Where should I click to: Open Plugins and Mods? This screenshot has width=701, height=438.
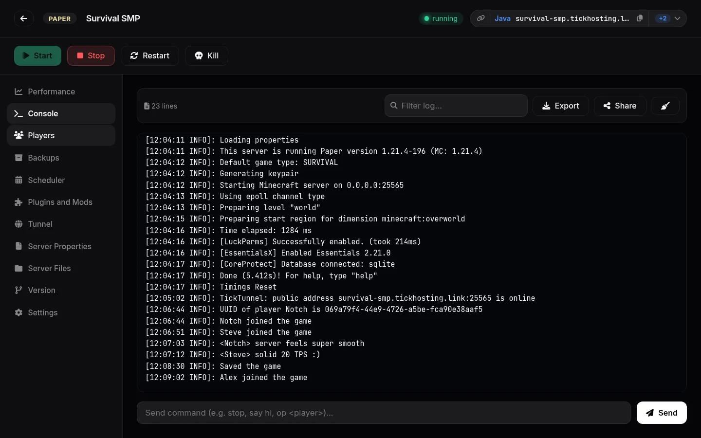(x=61, y=202)
